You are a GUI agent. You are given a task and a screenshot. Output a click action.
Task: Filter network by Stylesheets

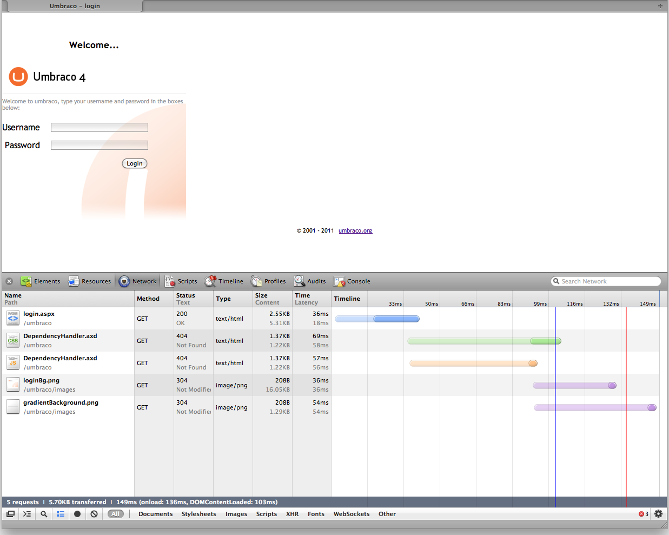coord(198,514)
